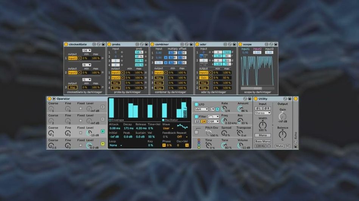Click the Utility device save preset icon
The height and width of the screenshot is (201, 359).
tap(291, 99)
